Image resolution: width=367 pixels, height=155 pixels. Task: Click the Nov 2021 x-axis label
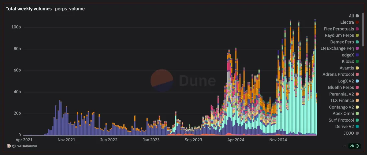click(67, 140)
